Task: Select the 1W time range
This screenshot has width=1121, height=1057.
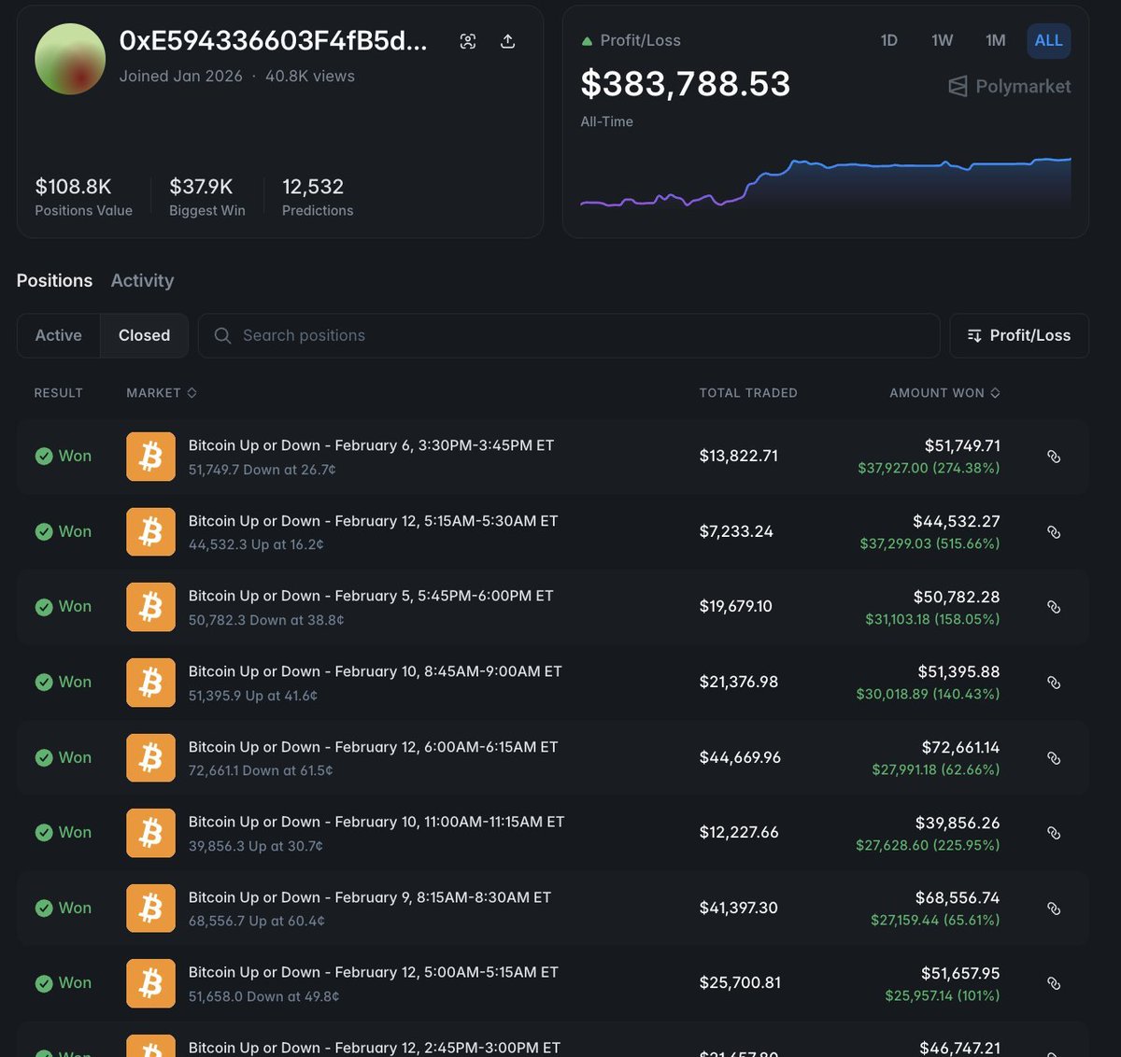Action: [x=942, y=40]
